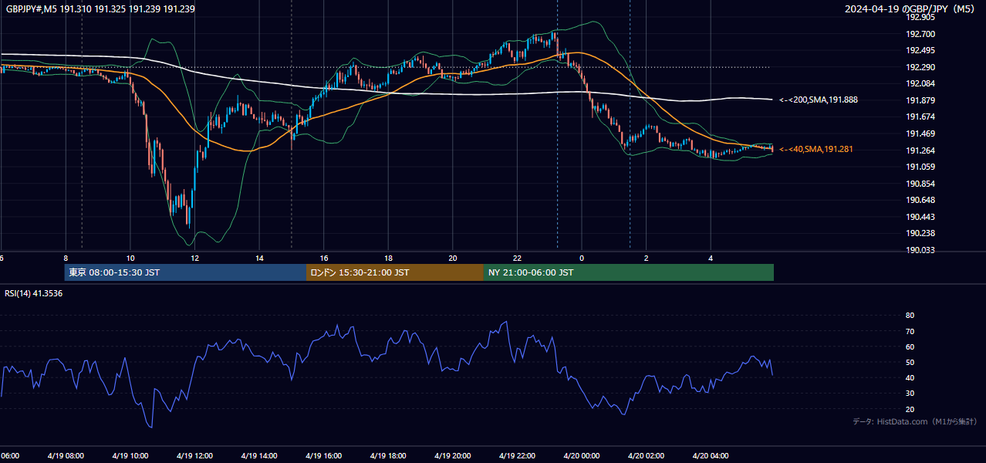The height and width of the screenshot is (463, 986).
Task: Click hour tick '18' below the price chart
Action: point(389,258)
